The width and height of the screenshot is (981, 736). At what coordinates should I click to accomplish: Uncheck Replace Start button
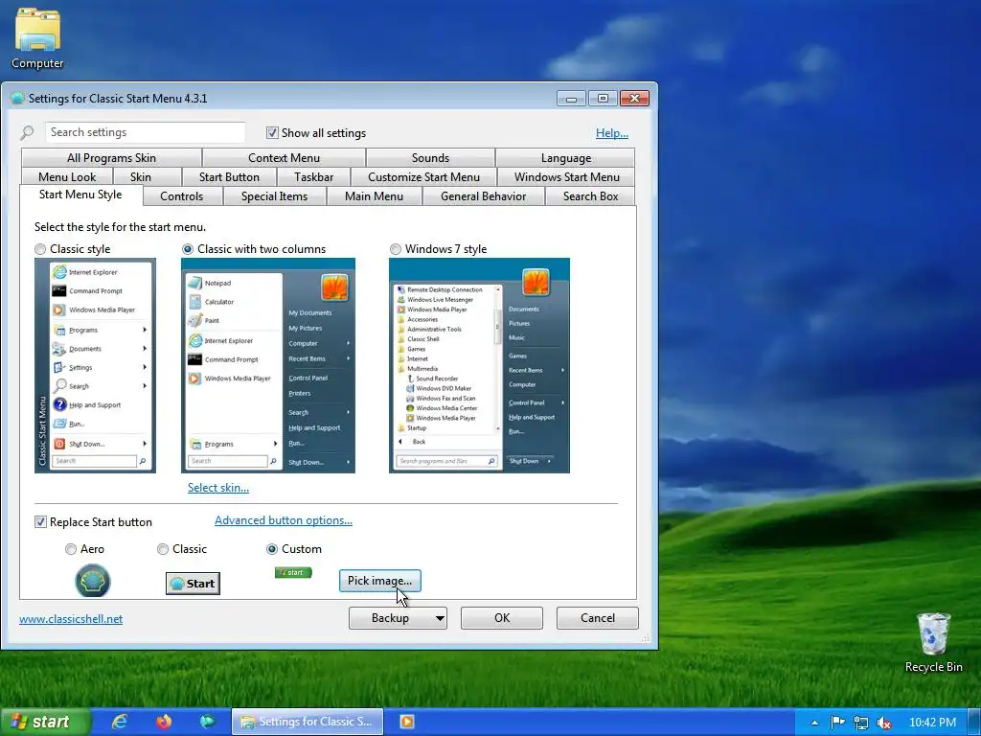(40, 522)
